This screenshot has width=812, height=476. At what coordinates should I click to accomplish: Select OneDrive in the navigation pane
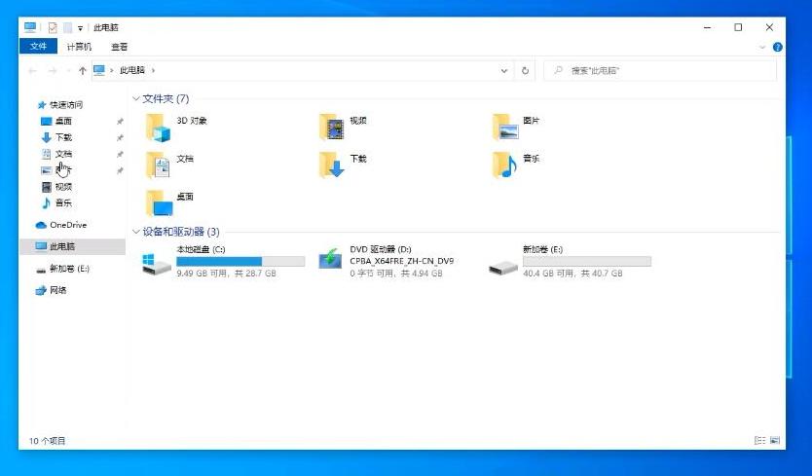(67, 225)
